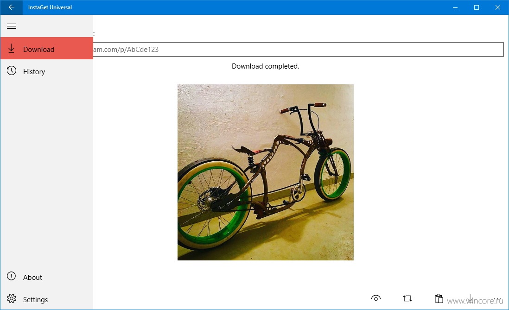The height and width of the screenshot is (310, 509).
Task: Click the download arrow in bottom bar
Action: 470,298
